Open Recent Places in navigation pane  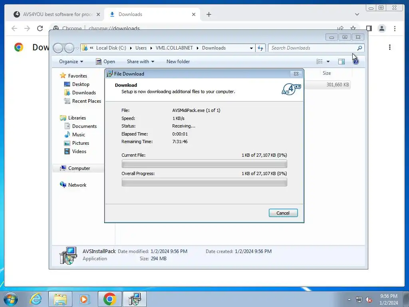pos(87,101)
